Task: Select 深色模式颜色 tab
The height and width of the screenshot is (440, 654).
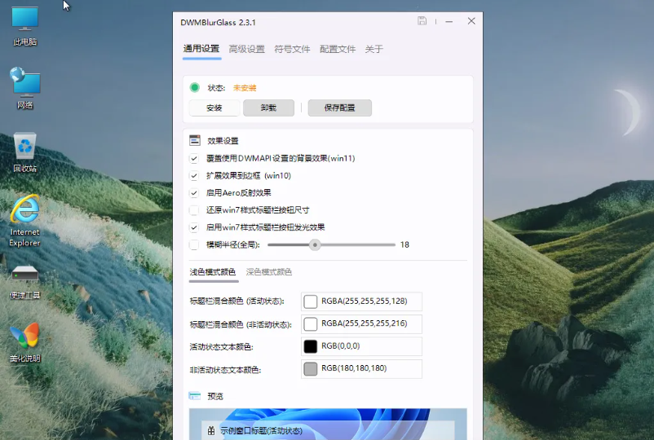Action: (269, 272)
